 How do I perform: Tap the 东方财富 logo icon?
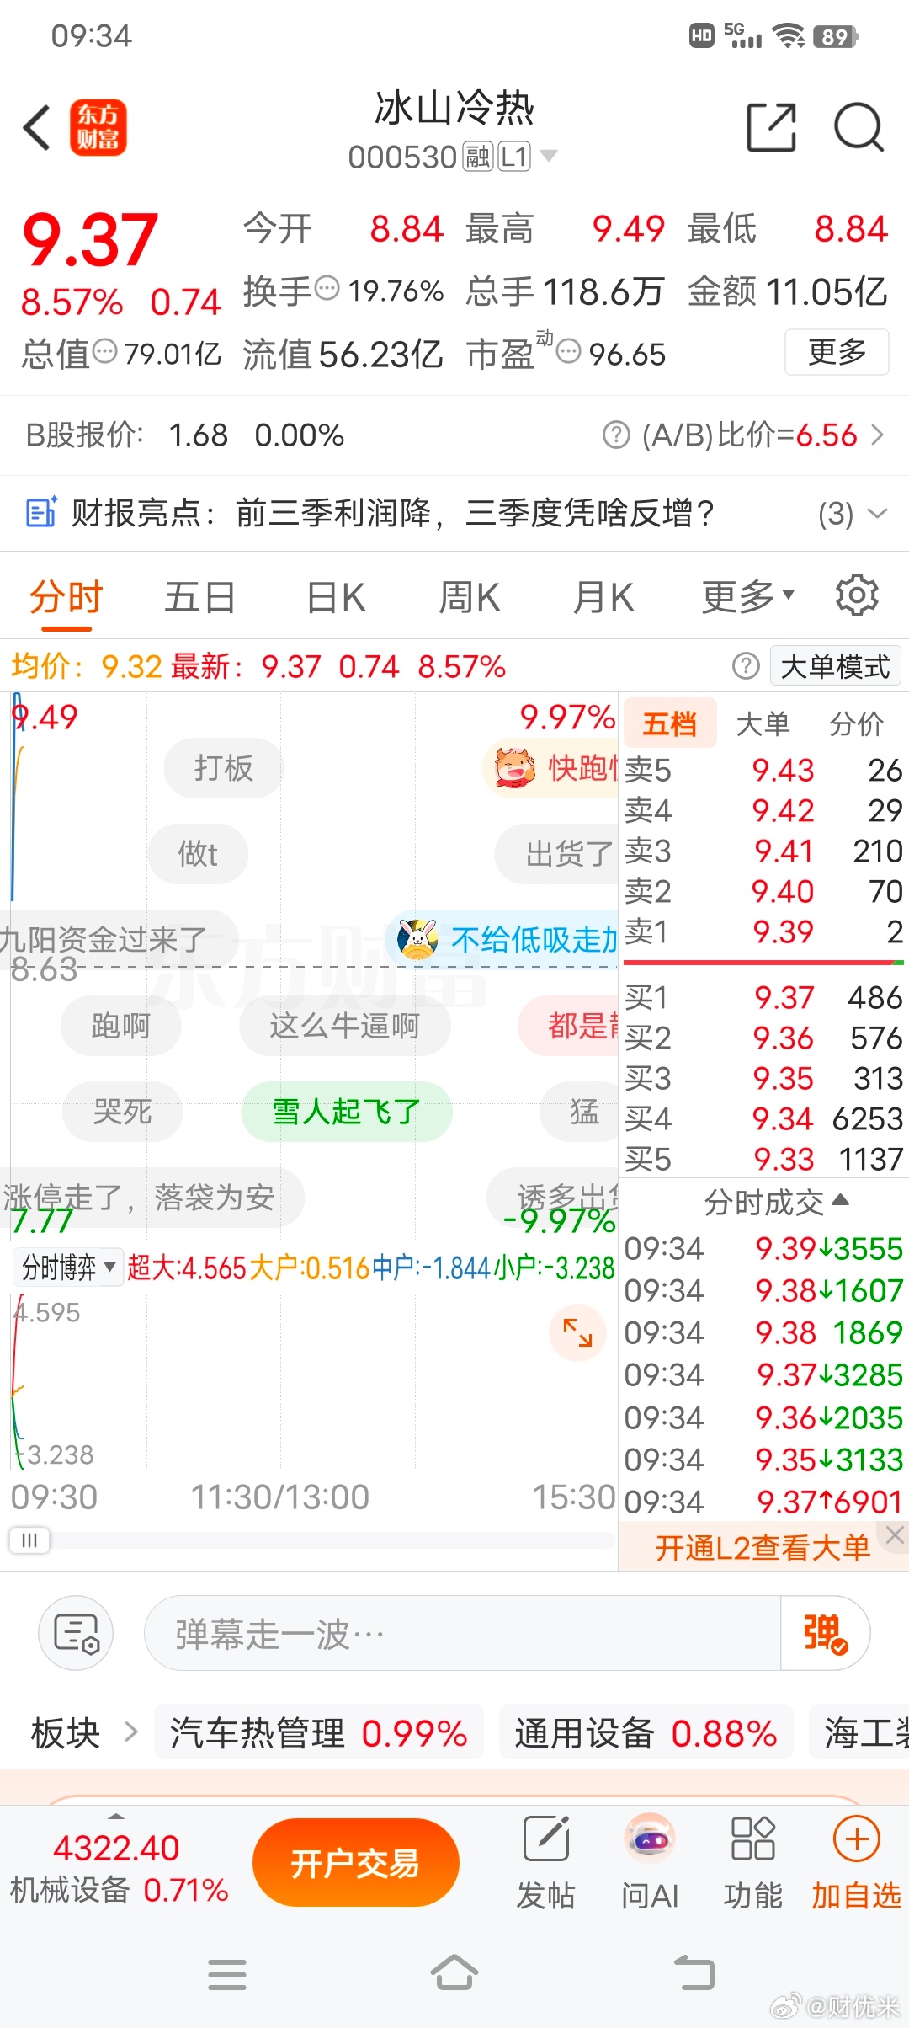pyautogui.click(x=98, y=128)
